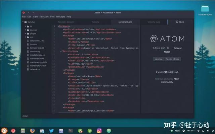
Task: Click the 1.16.0 x64 version text
Action: tap(159, 48)
